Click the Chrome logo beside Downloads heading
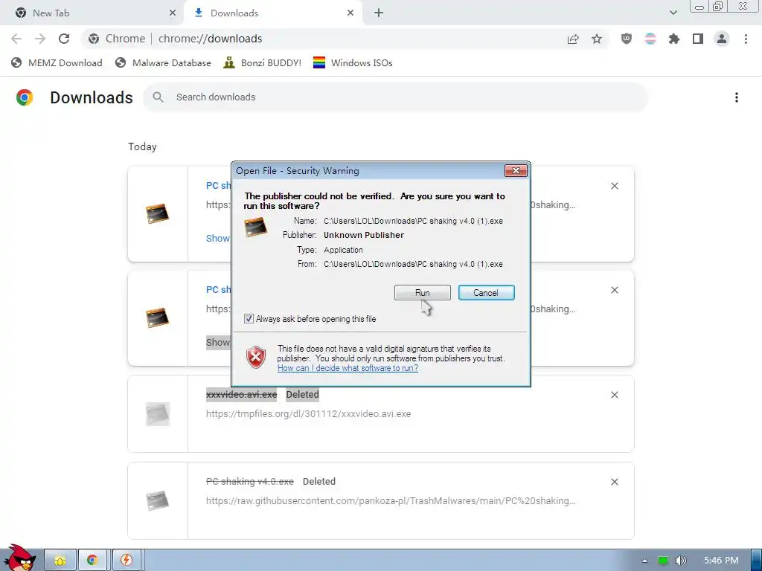The image size is (762, 571). click(x=25, y=97)
